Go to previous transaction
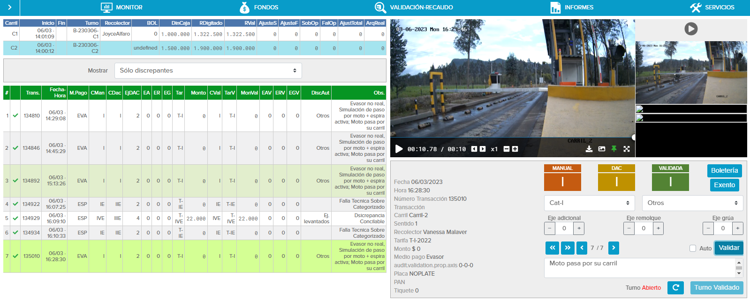Viewport: 750px width, 300px height. click(x=582, y=248)
